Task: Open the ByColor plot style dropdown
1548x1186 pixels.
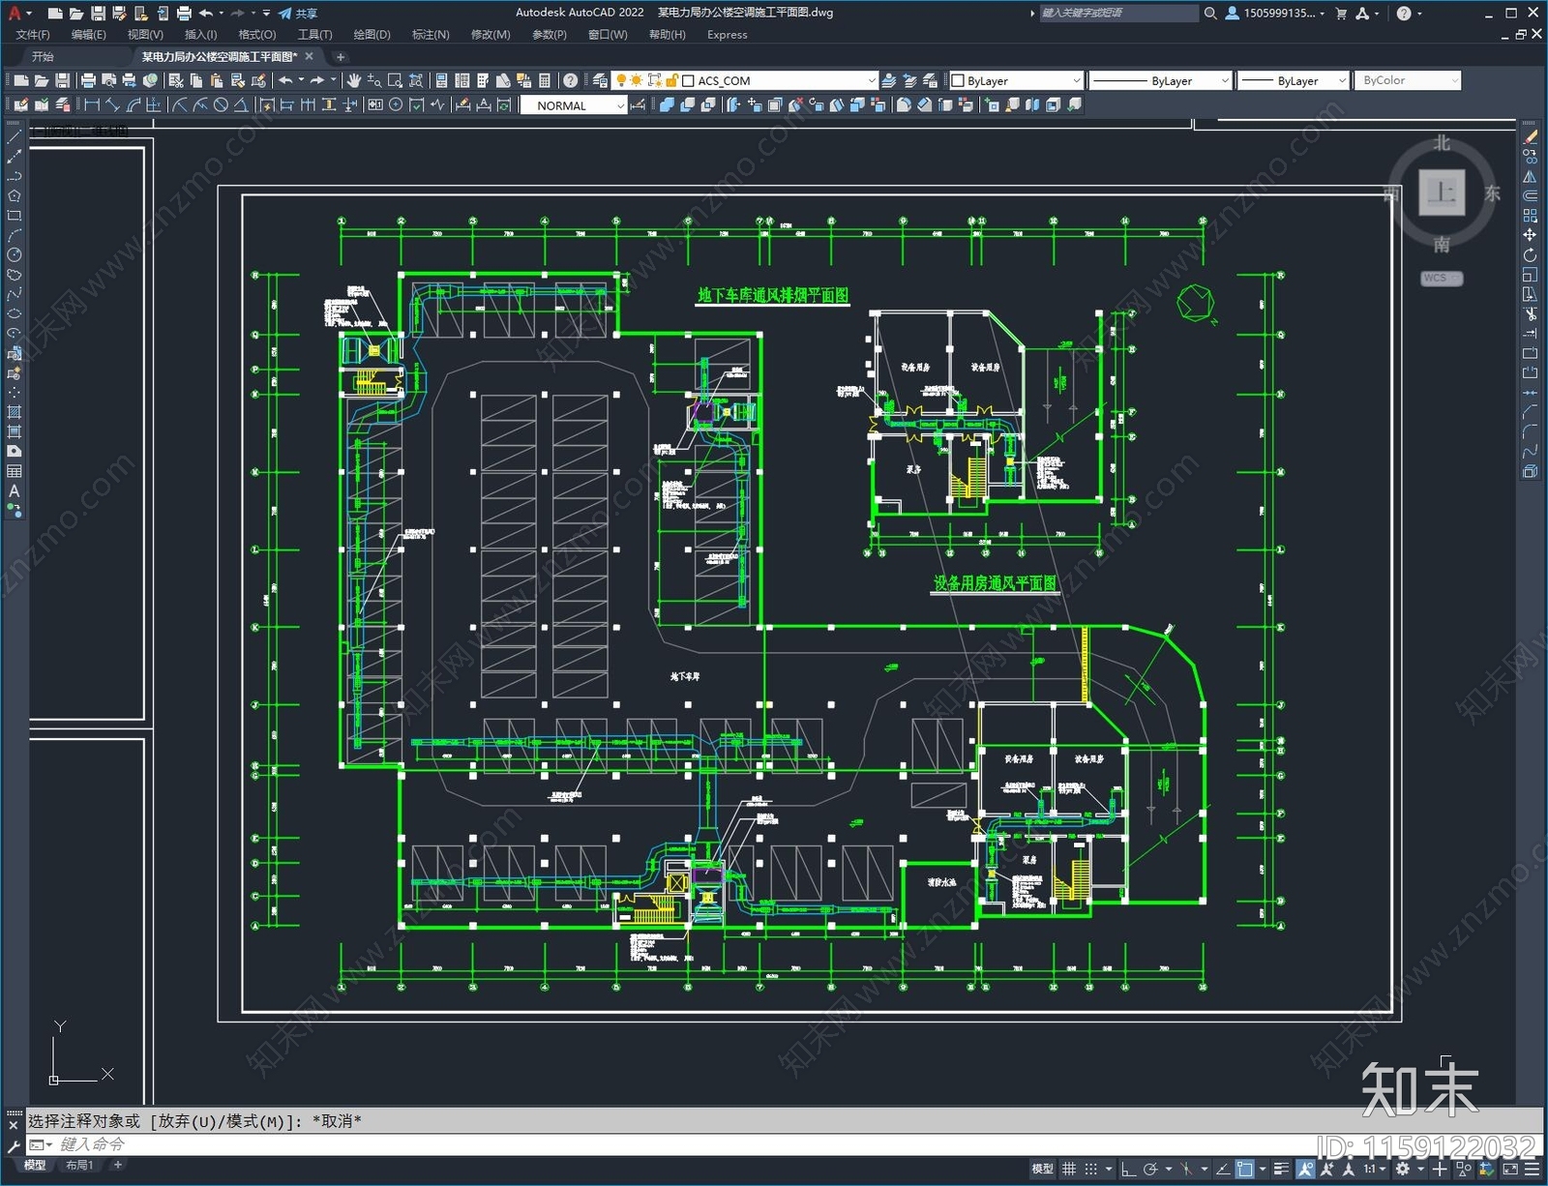Action: pyautogui.click(x=1454, y=80)
